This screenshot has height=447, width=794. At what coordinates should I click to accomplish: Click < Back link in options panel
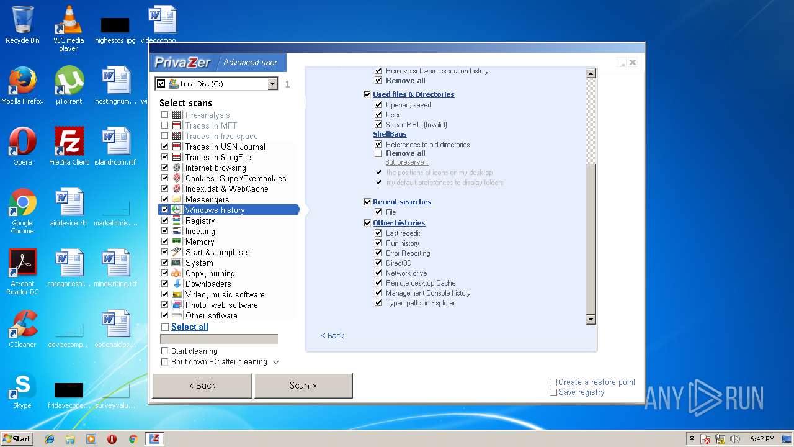pyautogui.click(x=332, y=335)
